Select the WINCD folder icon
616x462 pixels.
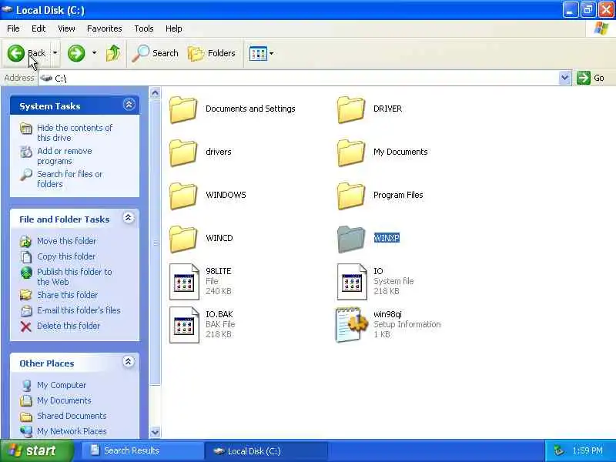tap(183, 239)
